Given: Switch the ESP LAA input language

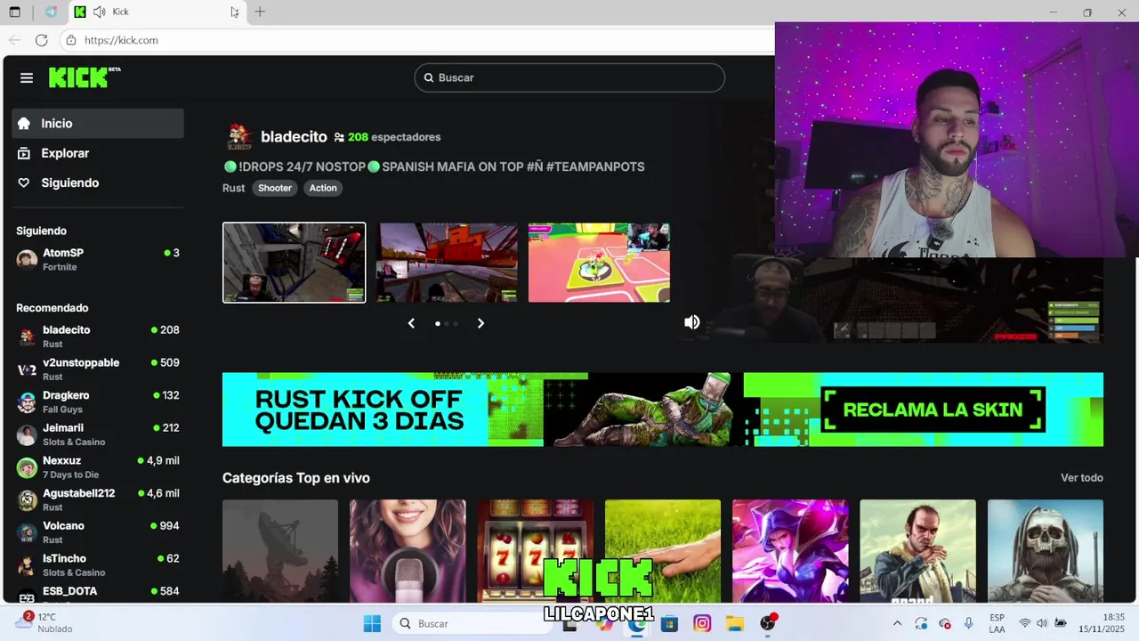Looking at the screenshot, I should click(997, 623).
